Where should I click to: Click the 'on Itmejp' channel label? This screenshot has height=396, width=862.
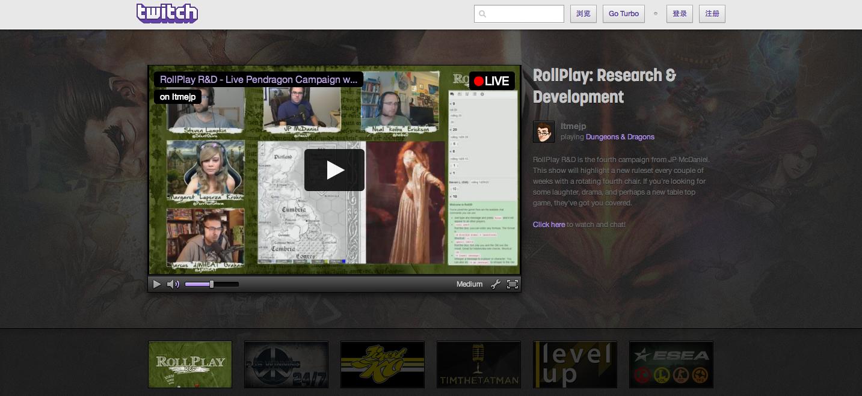pos(177,97)
